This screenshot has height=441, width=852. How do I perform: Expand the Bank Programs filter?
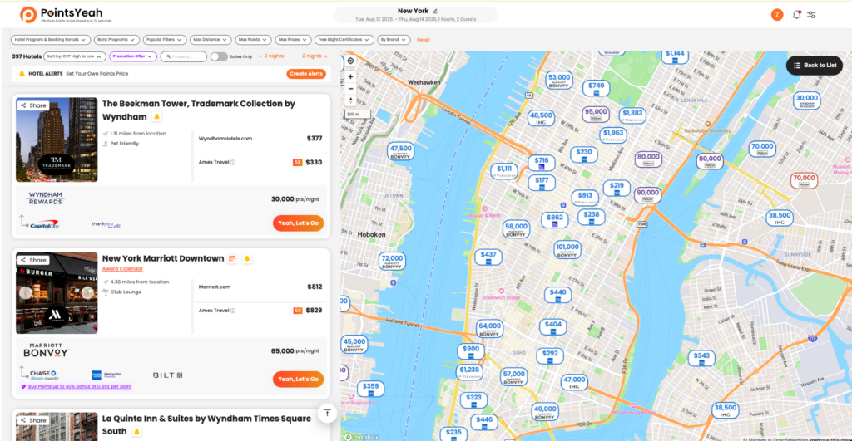coord(116,40)
